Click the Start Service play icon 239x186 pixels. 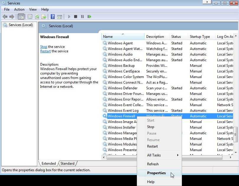[69, 17]
